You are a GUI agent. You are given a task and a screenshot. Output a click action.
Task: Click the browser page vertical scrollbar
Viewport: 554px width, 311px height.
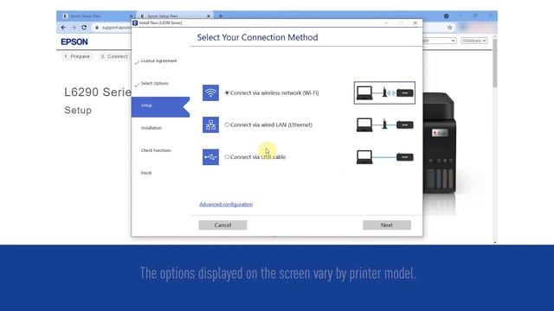[494, 63]
